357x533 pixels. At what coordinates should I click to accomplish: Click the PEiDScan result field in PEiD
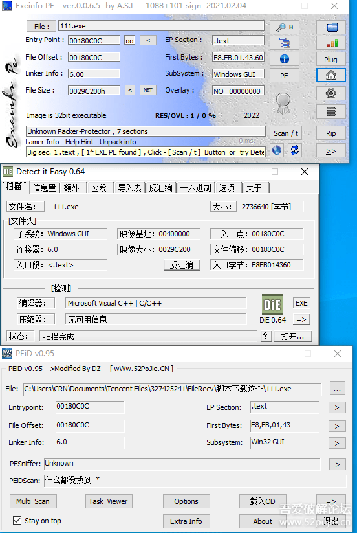[195, 480]
